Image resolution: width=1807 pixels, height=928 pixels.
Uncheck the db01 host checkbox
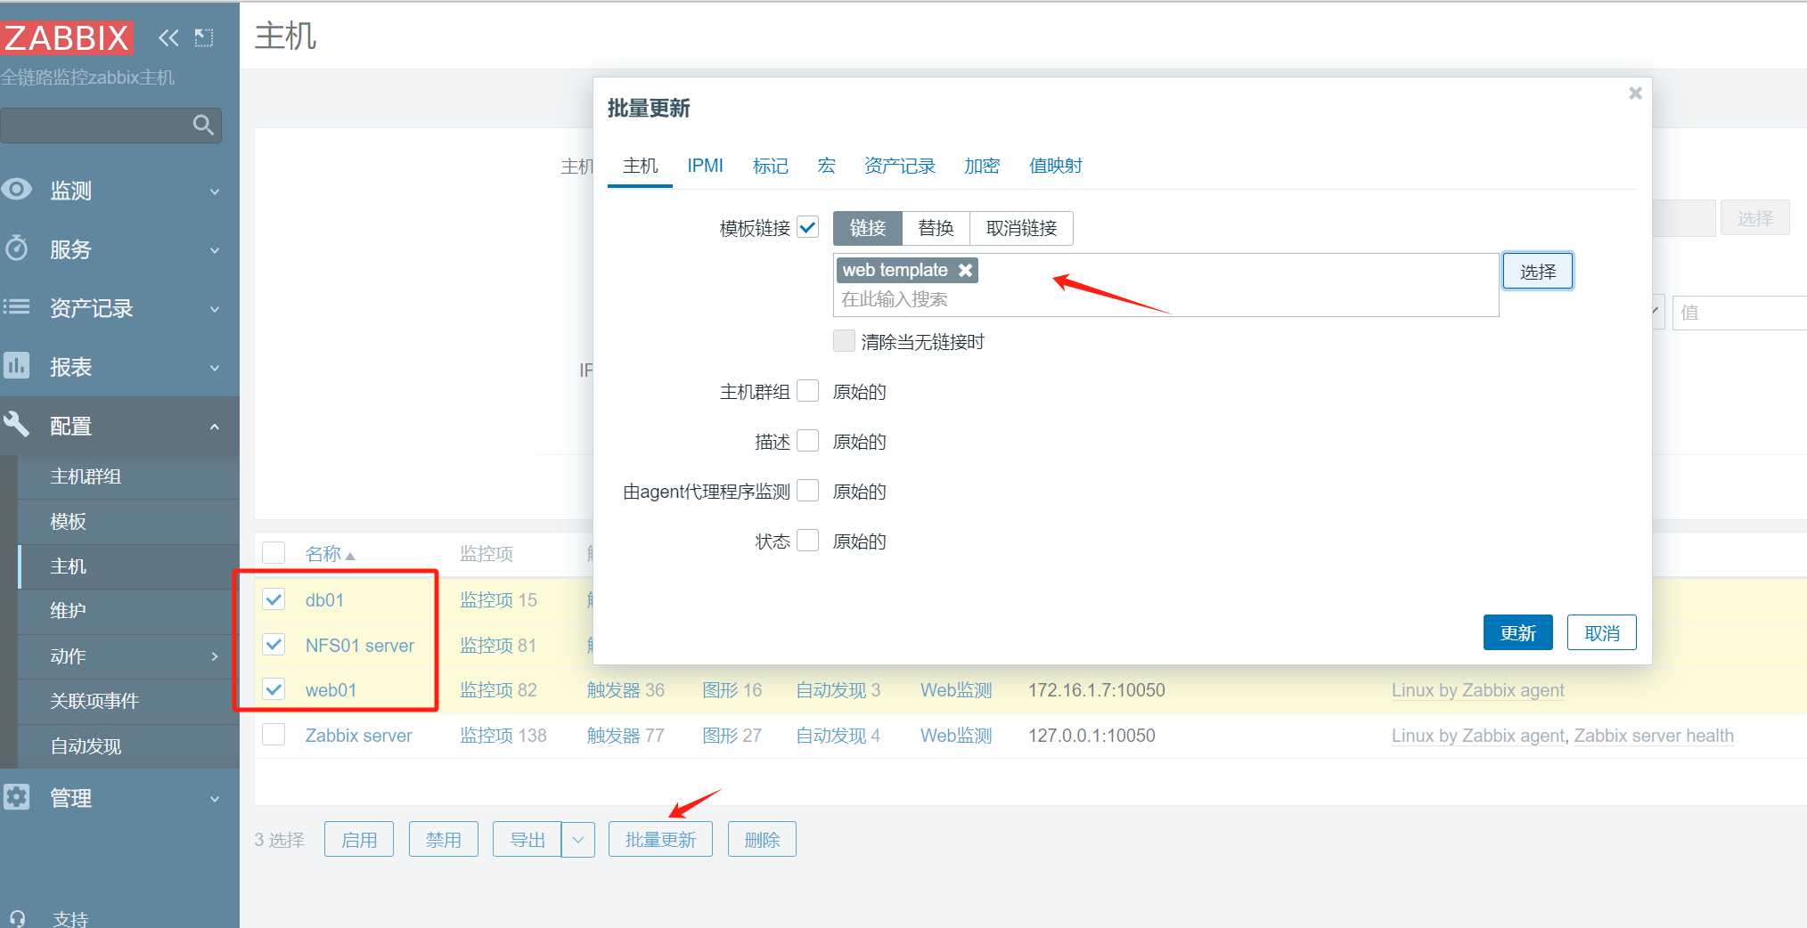[274, 599]
